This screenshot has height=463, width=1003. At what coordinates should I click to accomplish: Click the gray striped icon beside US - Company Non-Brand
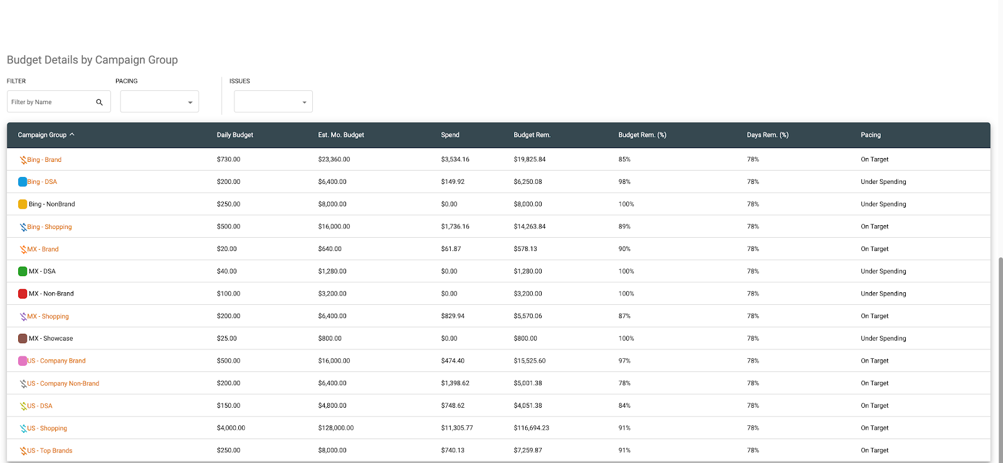tap(23, 384)
